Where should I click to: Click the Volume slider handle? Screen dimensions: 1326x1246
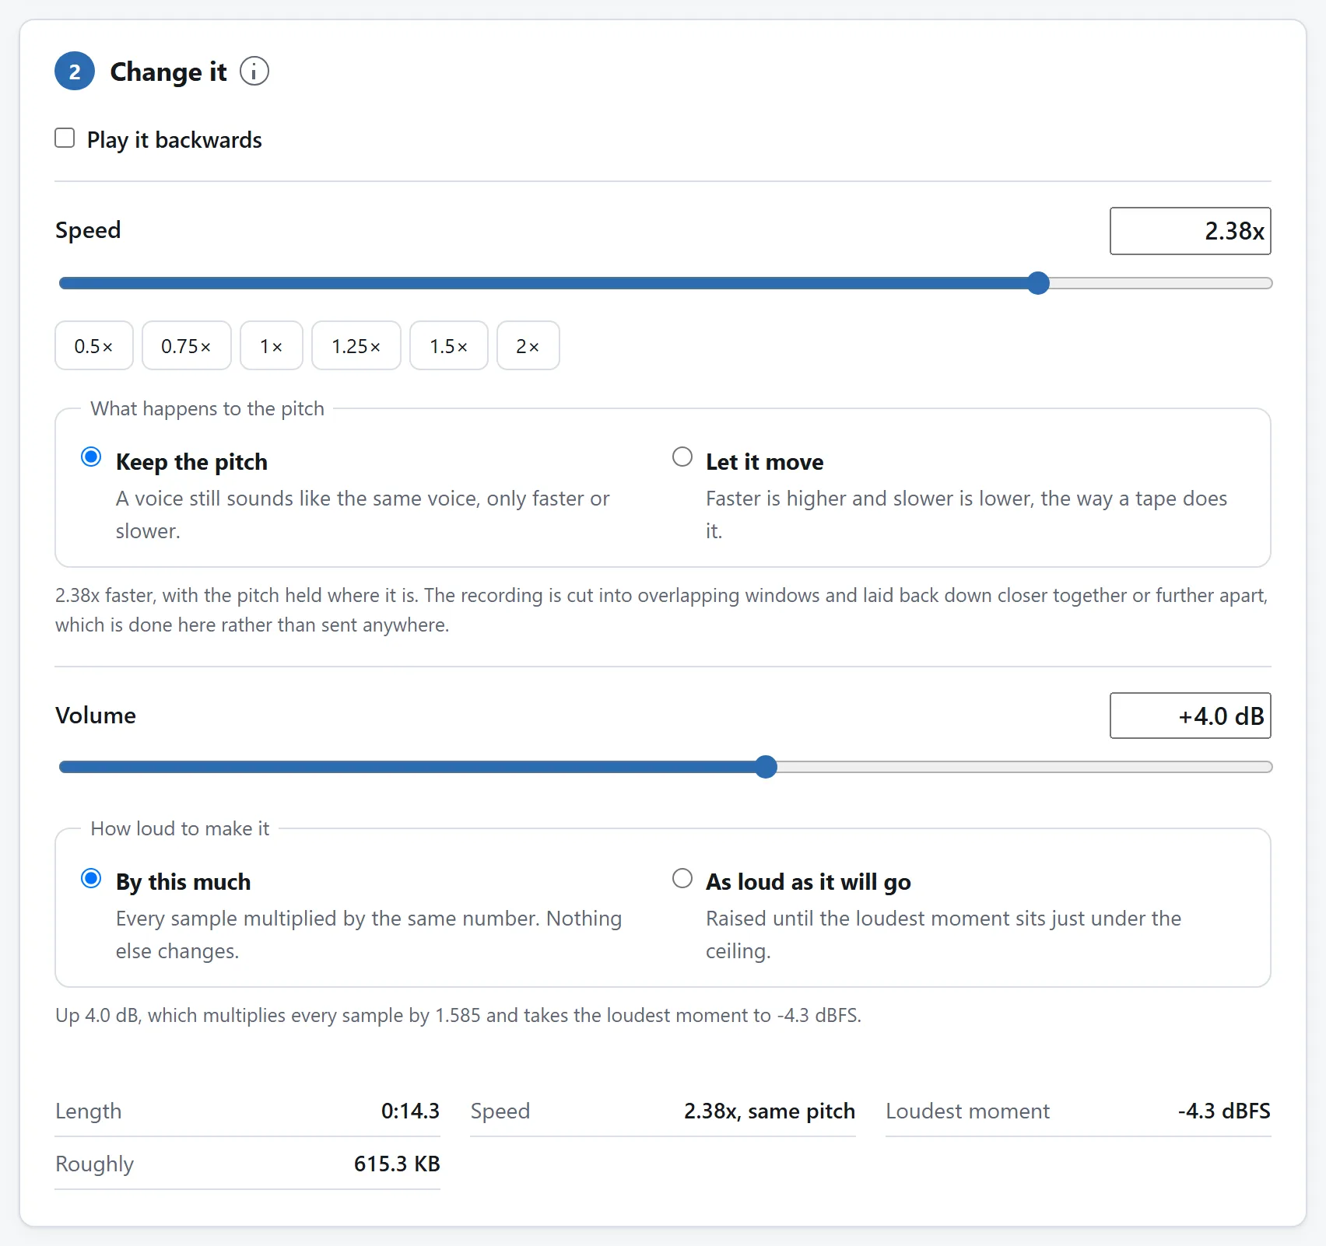pyautogui.click(x=766, y=767)
